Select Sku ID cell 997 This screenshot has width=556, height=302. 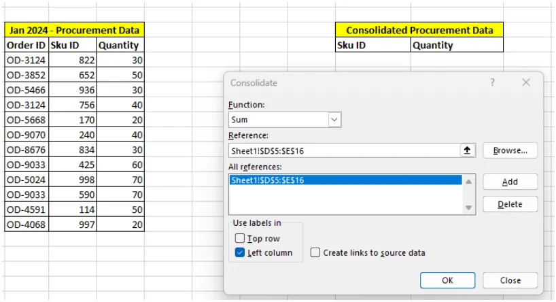(72, 224)
